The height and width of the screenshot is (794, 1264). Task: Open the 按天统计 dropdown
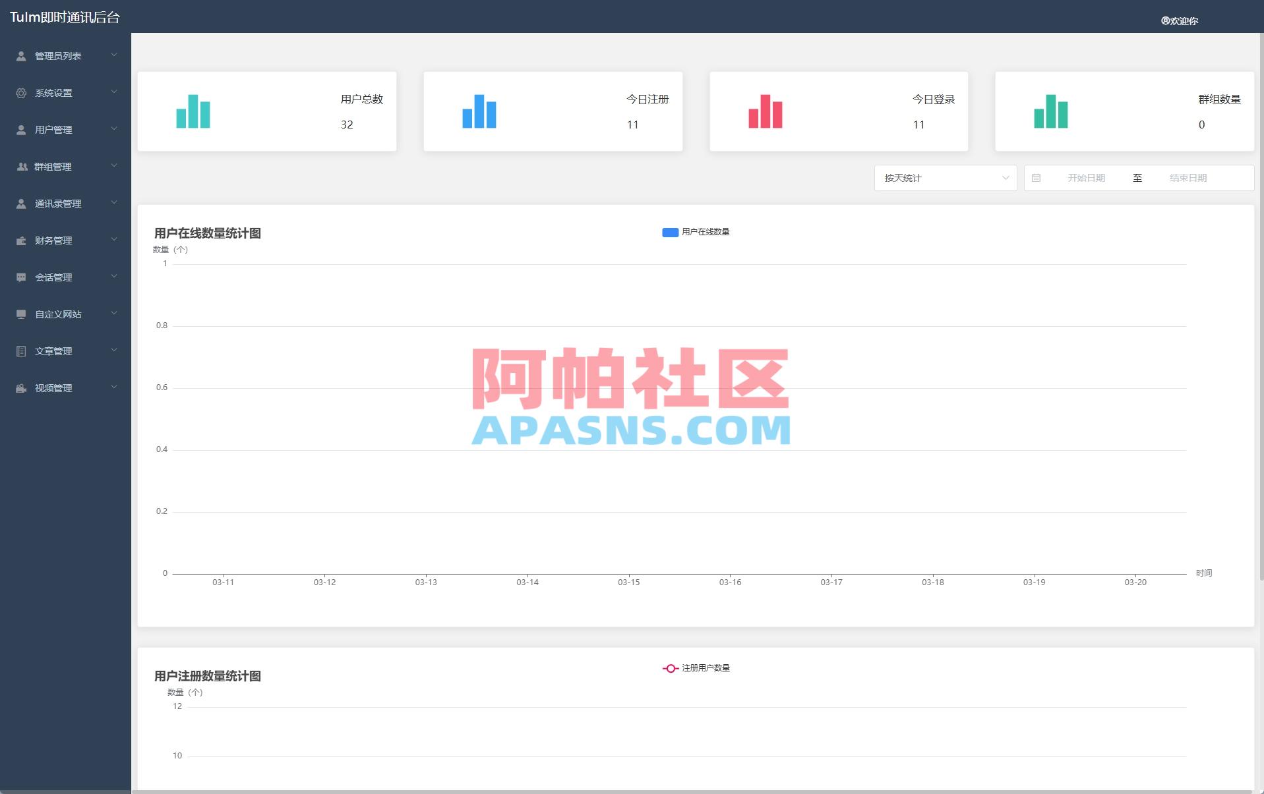click(x=945, y=177)
